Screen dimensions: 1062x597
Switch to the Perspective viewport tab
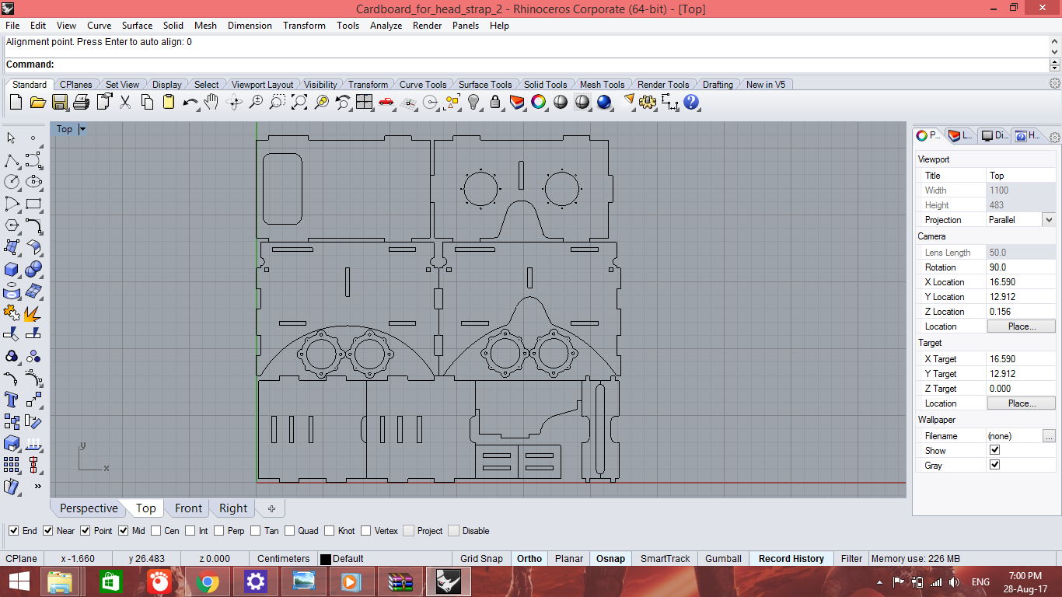pyautogui.click(x=89, y=508)
